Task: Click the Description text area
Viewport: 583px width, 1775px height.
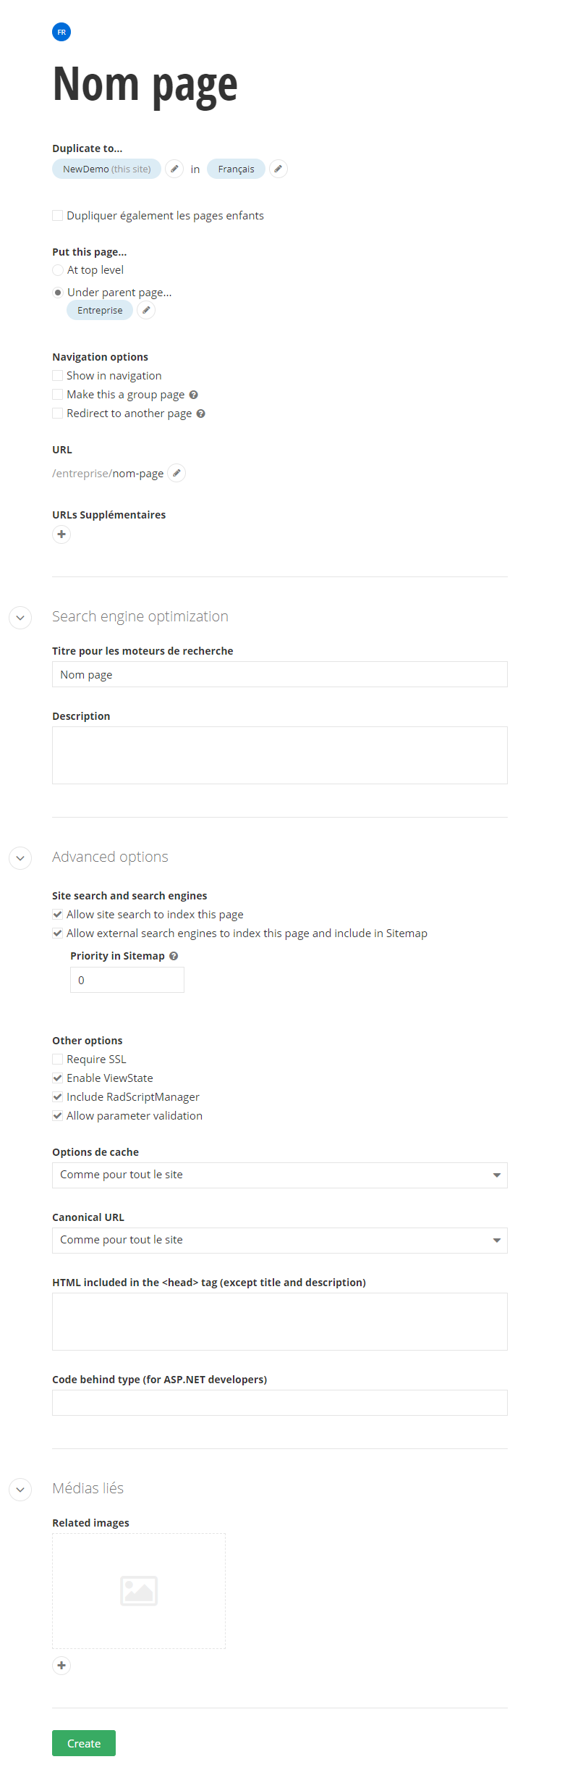Action: click(279, 755)
